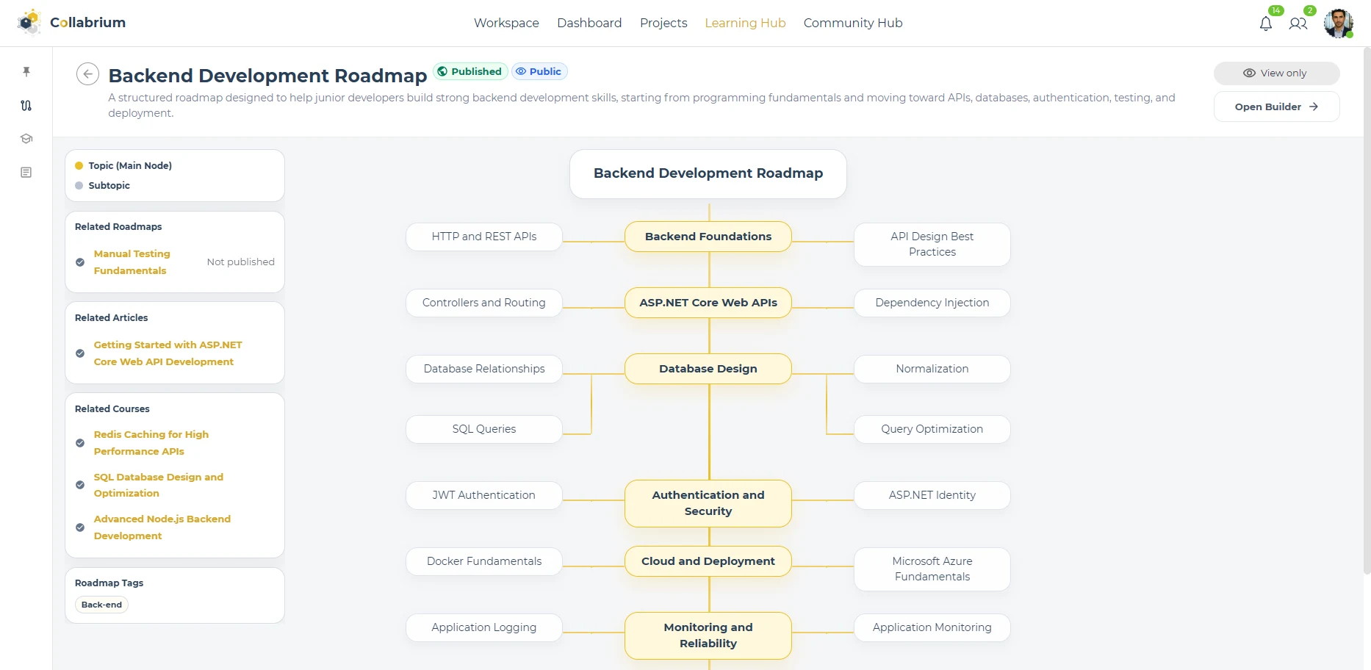Viewport: 1371px width, 670px height.
Task: Select the Backend Foundations topic node
Action: coord(708,237)
